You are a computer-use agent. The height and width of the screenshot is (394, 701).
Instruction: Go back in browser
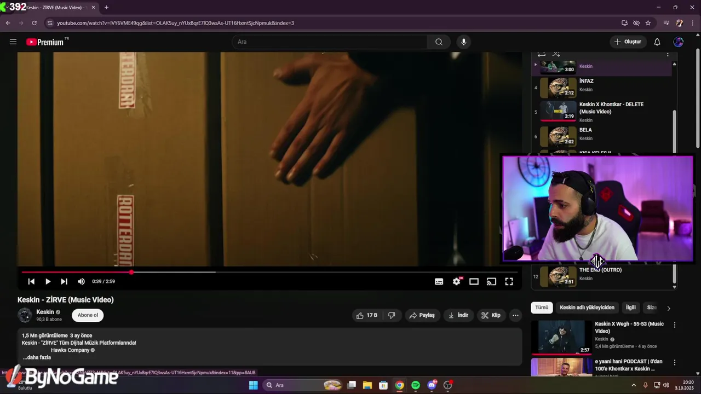(x=8, y=23)
